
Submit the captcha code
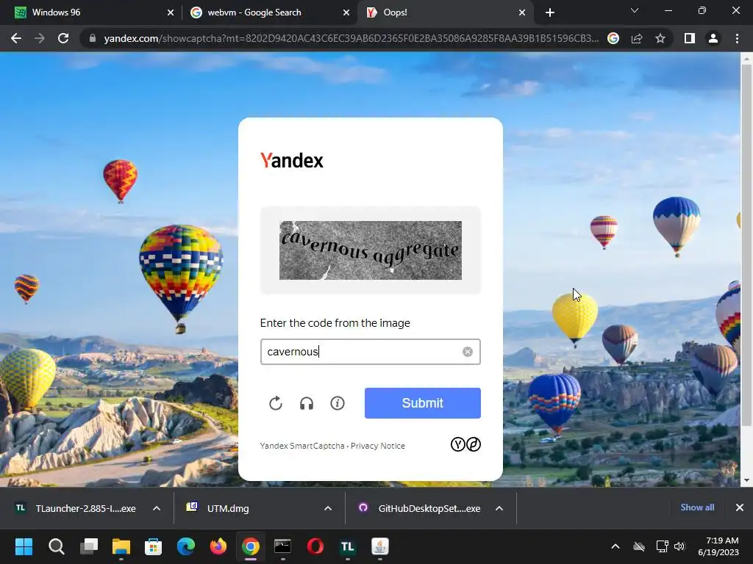coord(423,403)
